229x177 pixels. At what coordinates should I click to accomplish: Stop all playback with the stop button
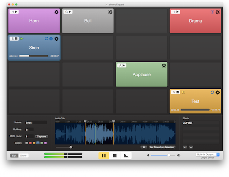pos(115,155)
